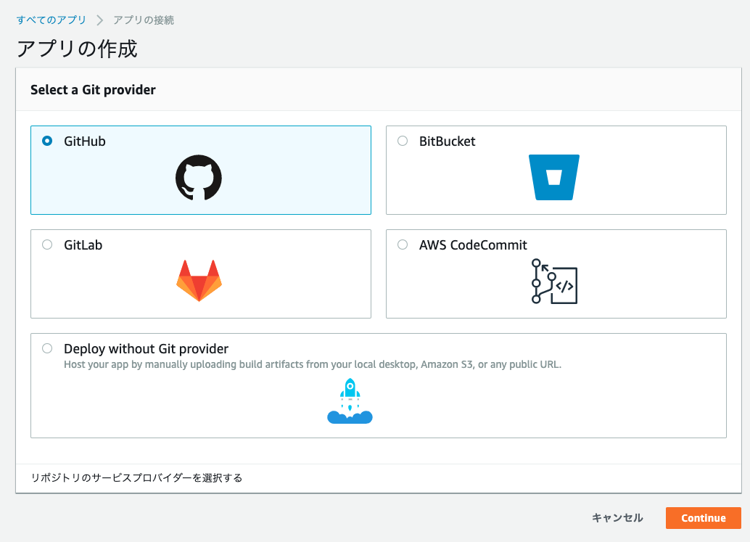Click the AWS CodeCommit branch icon
This screenshot has width=750, height=542.
click(554, 282)
